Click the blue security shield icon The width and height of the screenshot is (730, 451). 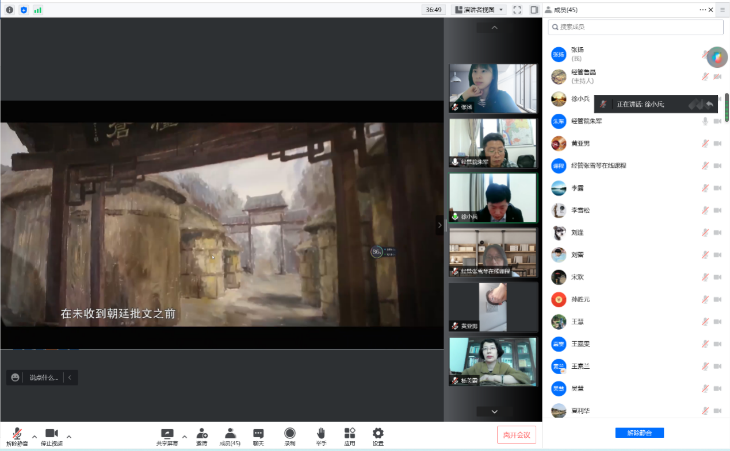24,10
